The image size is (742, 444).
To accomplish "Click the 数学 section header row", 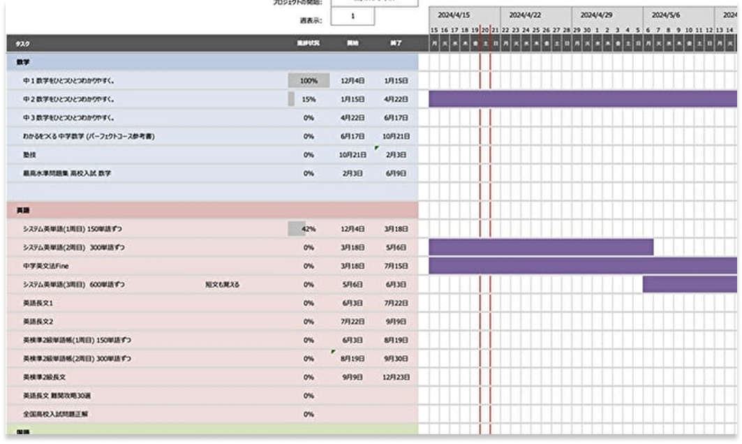I will click(209, 62).
